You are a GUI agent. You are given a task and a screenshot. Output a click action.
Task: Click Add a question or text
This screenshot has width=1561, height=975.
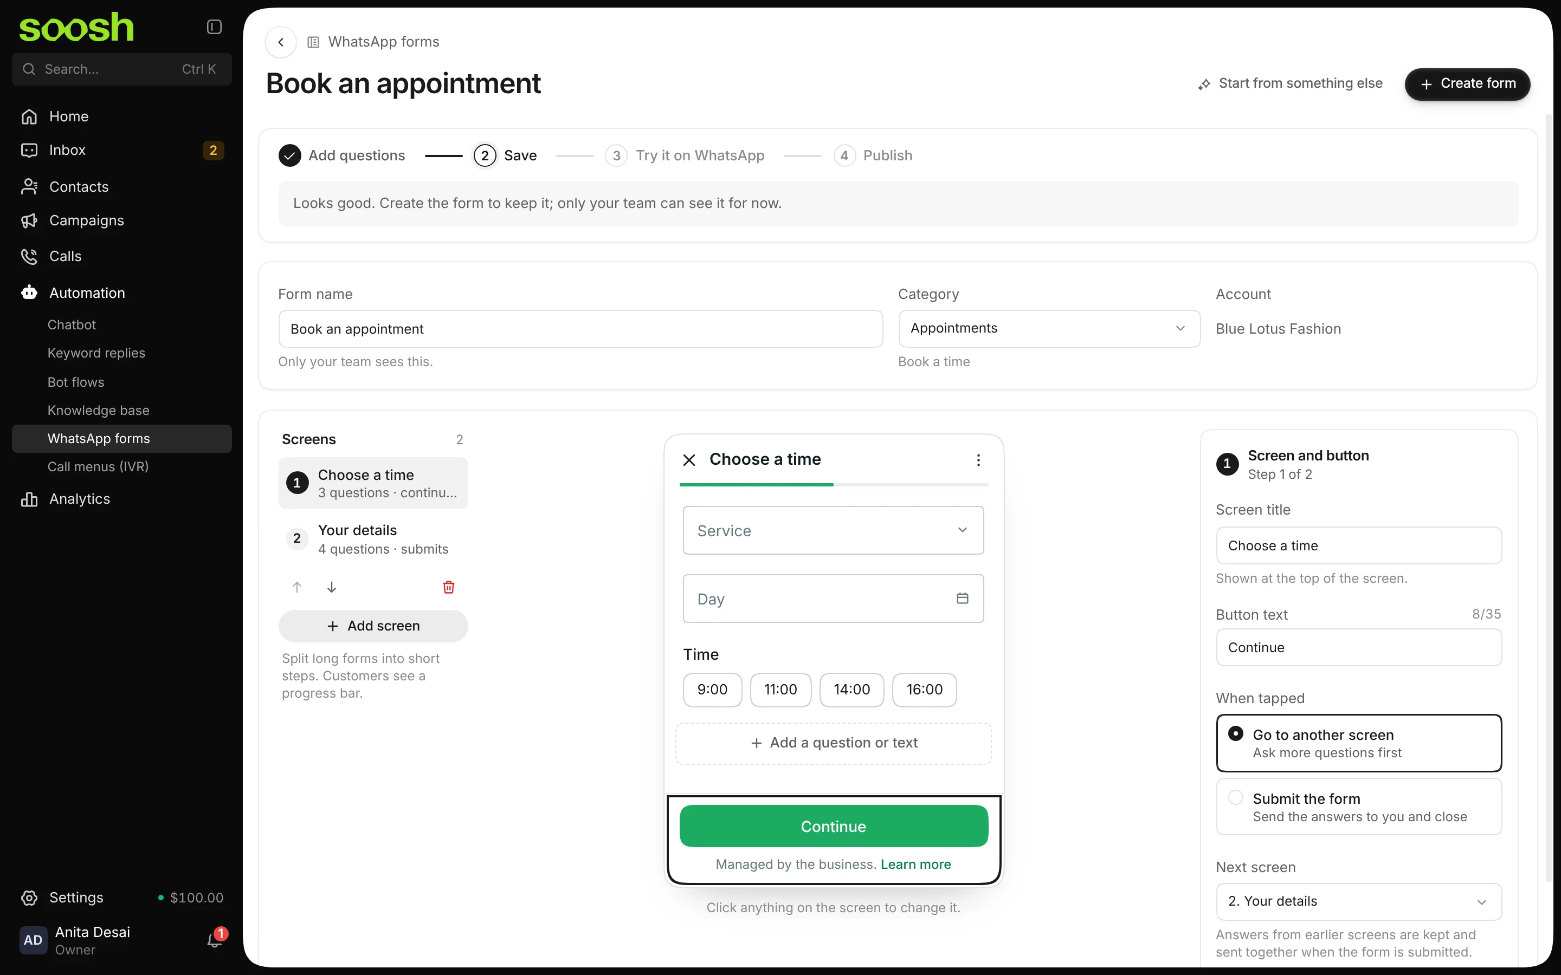point(833,743)
